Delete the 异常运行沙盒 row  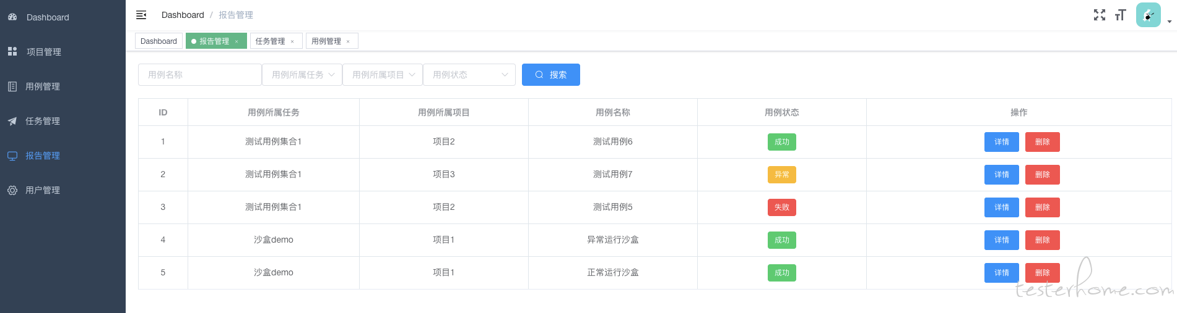1043,240
